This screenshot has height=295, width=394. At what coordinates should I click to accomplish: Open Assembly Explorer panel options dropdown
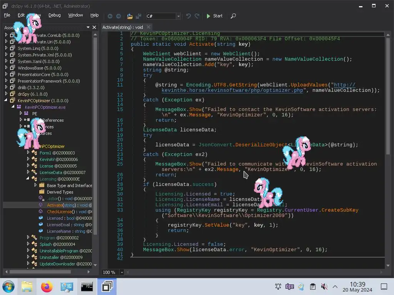pos(88,27)
